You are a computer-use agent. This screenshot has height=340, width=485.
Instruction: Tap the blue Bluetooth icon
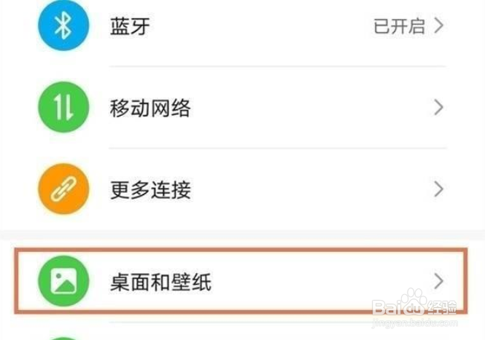click(63, 27)
